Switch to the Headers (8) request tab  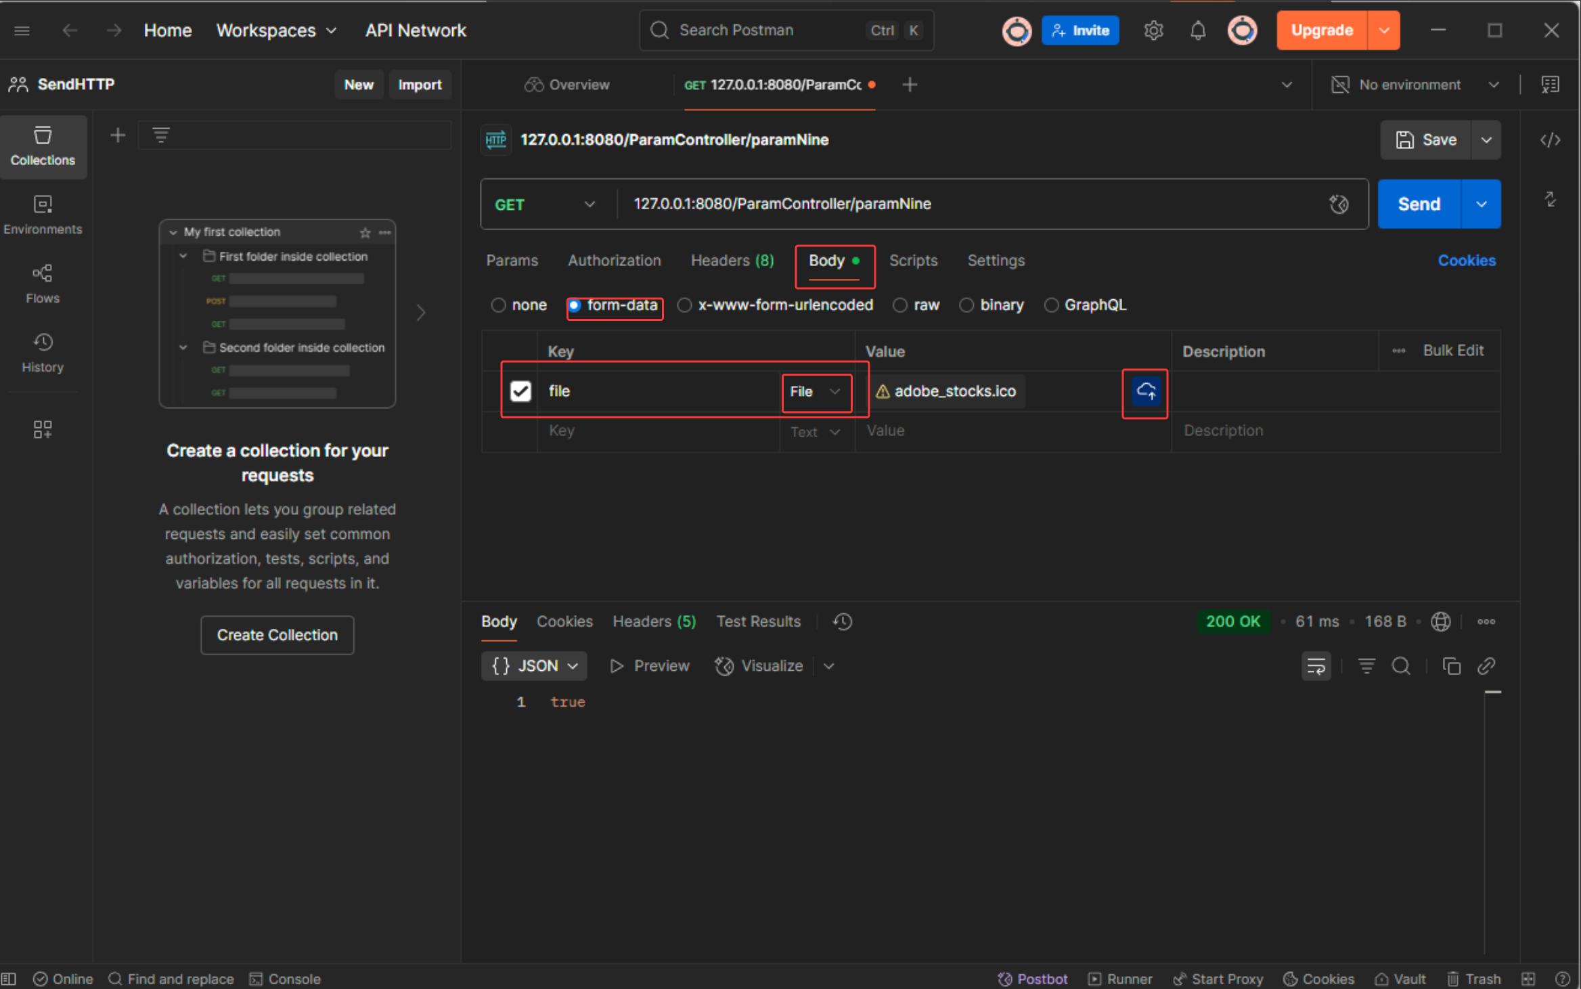point(732,261)
